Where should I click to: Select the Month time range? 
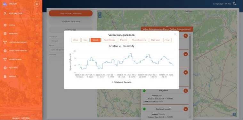click(123, 40)
